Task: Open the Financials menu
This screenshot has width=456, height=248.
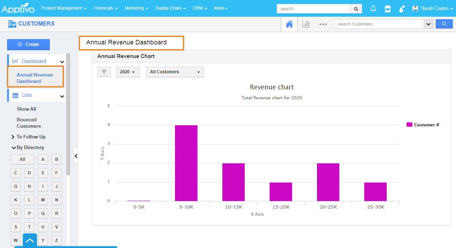Action: (106, 8)
